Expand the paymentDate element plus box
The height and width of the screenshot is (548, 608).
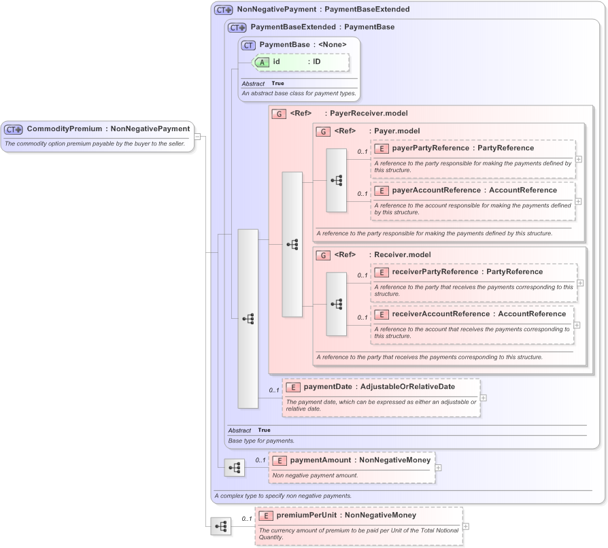(x=484, y=398)
